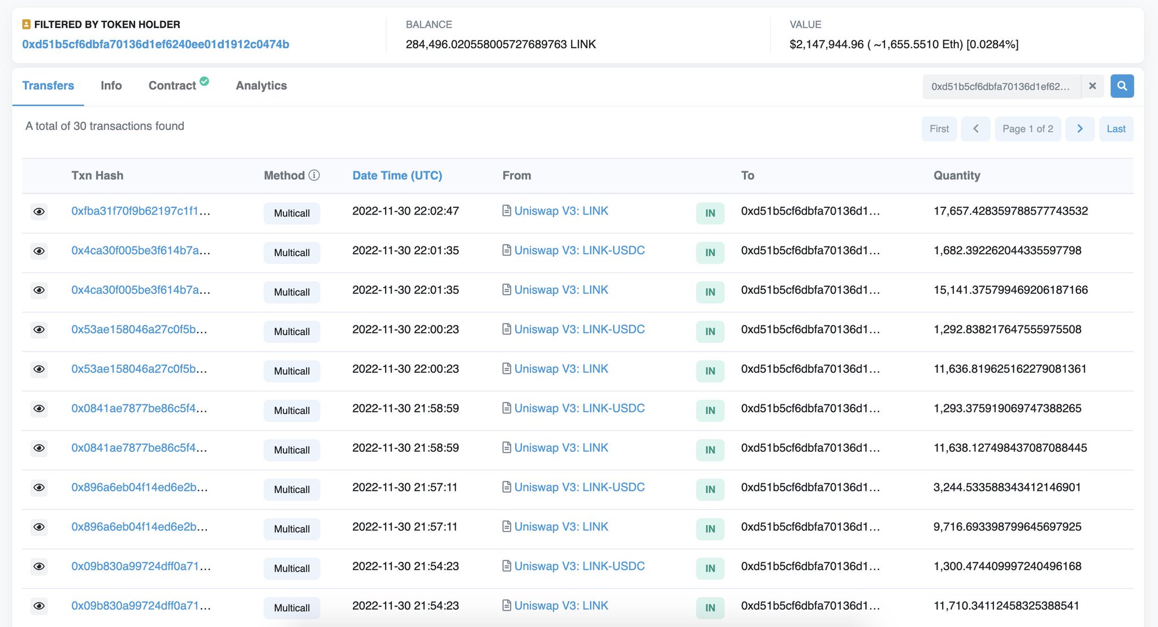Select the next page chevron arrow
Viewport: 1158px width, 627px height.
click(x=1080, y=128)
